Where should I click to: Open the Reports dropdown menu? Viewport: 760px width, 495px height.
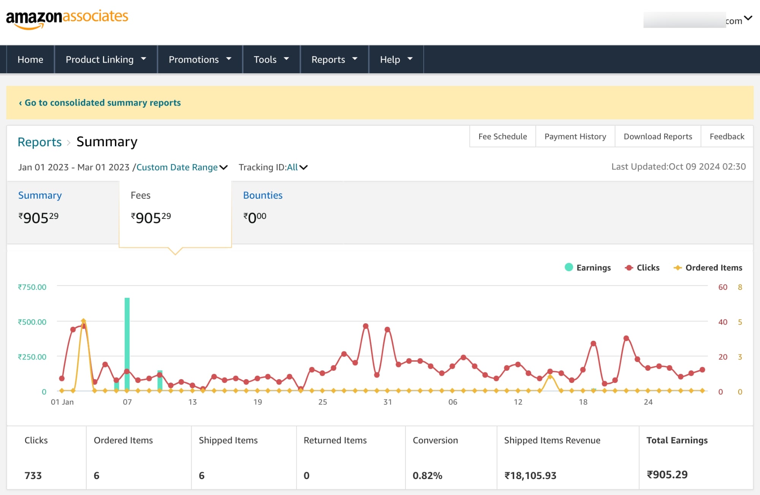coord(334,59)
